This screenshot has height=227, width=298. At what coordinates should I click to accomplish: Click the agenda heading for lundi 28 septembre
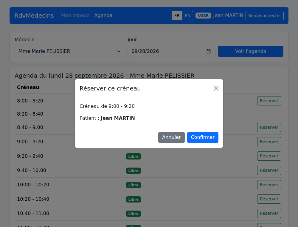105,76
